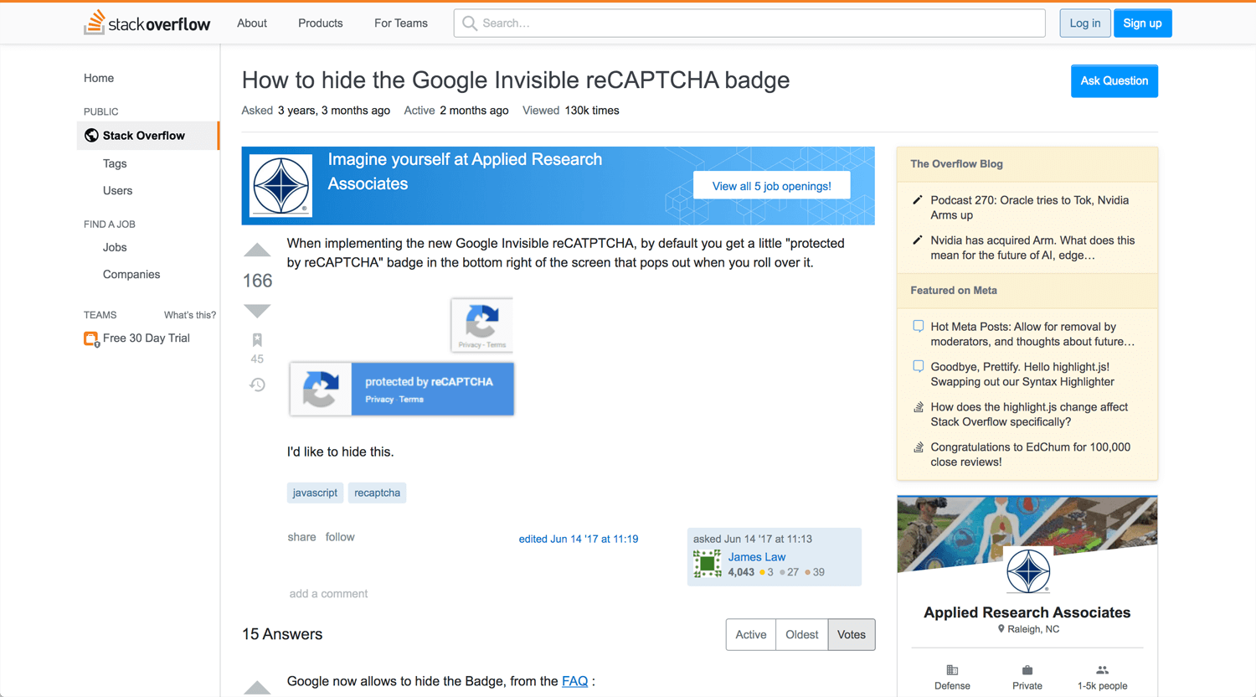Viewport: 1256px width, 697px height.
Task: Open Congratulations to EdChum post
Action: coord(1031,455)
